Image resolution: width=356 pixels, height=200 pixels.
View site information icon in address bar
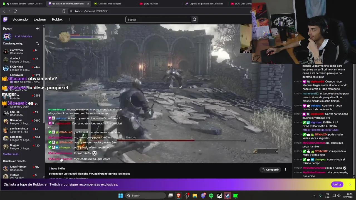tap(71, 11)
